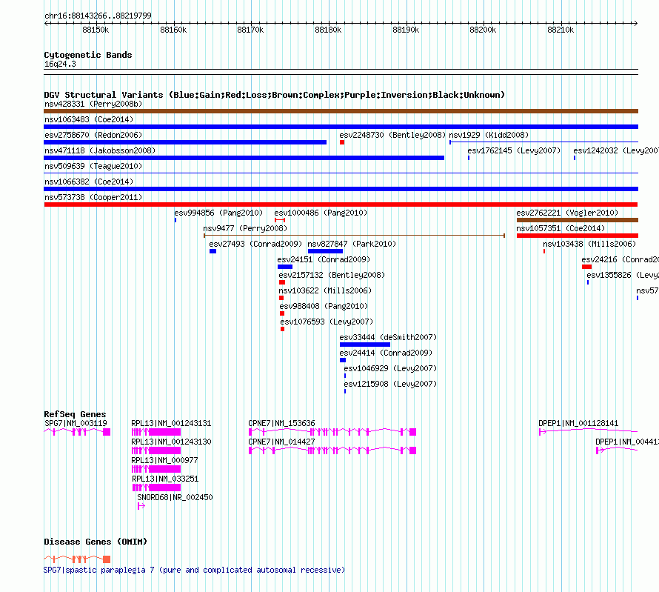
Task: Click esv24414 (Conrad2009) label
Action: pyautogui.click(x=386, y=353)
